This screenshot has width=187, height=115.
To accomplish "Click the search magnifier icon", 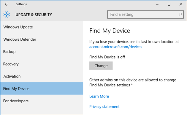I will pos(180,14).
